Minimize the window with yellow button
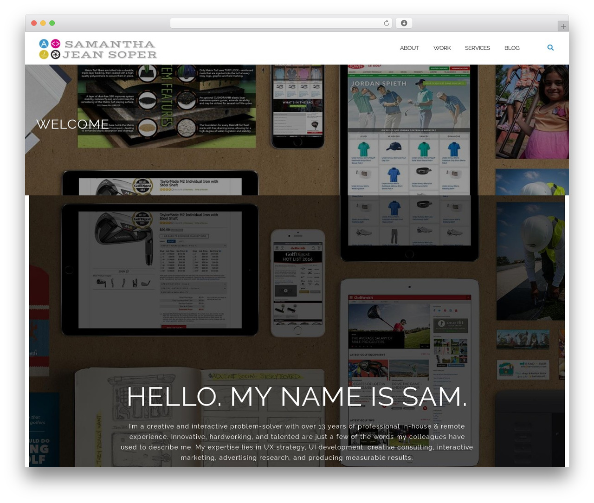594x503 pixels. (43, 23)
